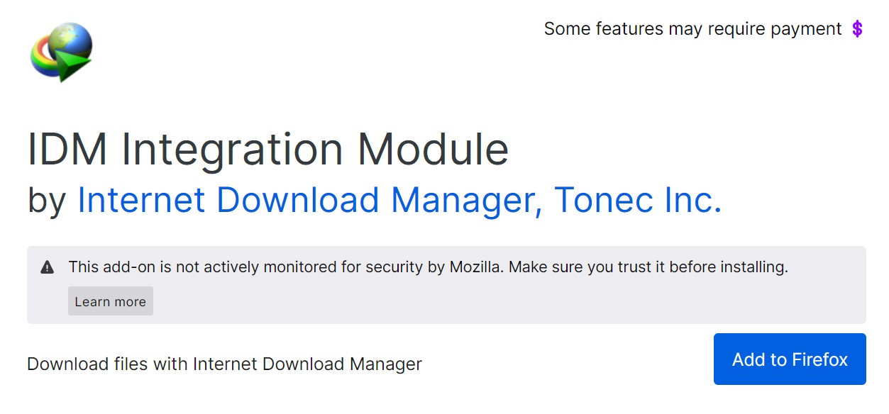Click the "Download files with Internet Download Manager" summary

[224, 364]
